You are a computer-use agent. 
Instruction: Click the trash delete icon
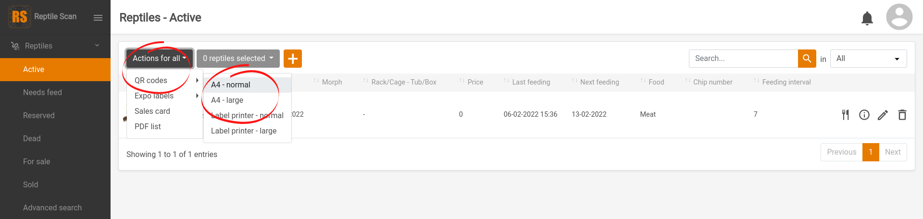(902, 115)
